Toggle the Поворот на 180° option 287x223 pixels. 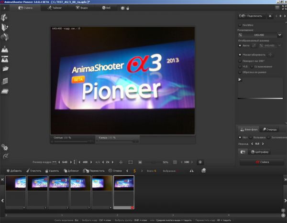point(240,60)
